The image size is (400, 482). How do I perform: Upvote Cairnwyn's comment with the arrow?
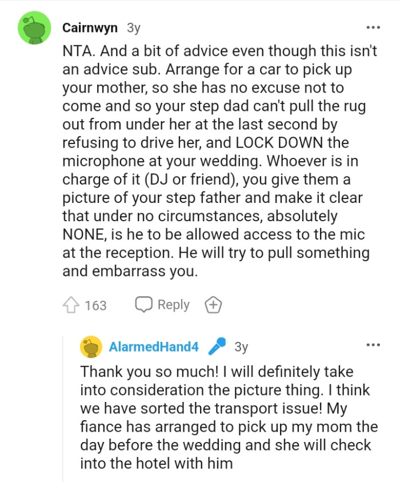click(x=72, y=305)
